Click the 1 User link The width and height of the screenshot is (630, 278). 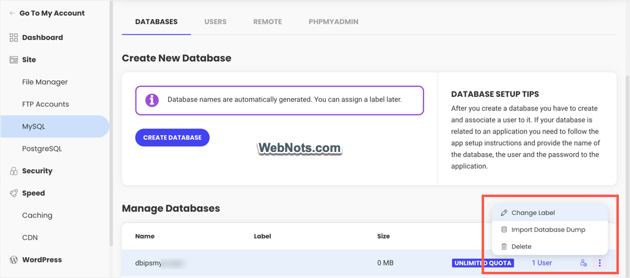coord(542,263)
